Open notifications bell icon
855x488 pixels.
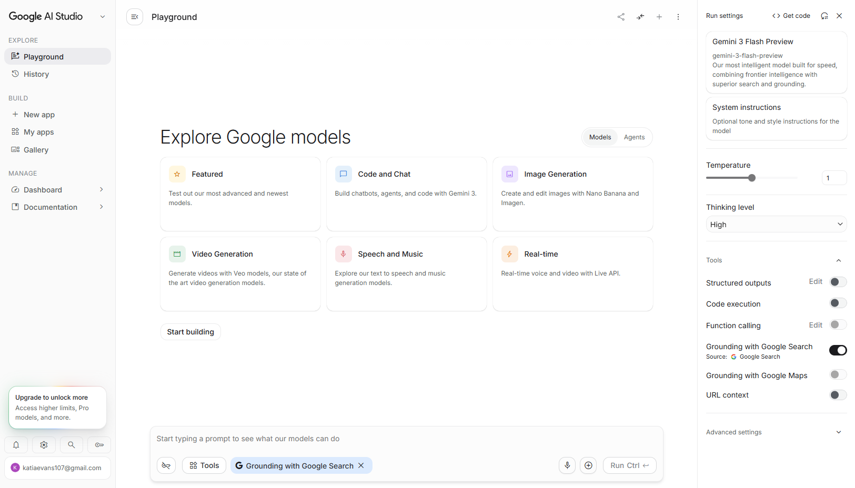click(16, 445)
